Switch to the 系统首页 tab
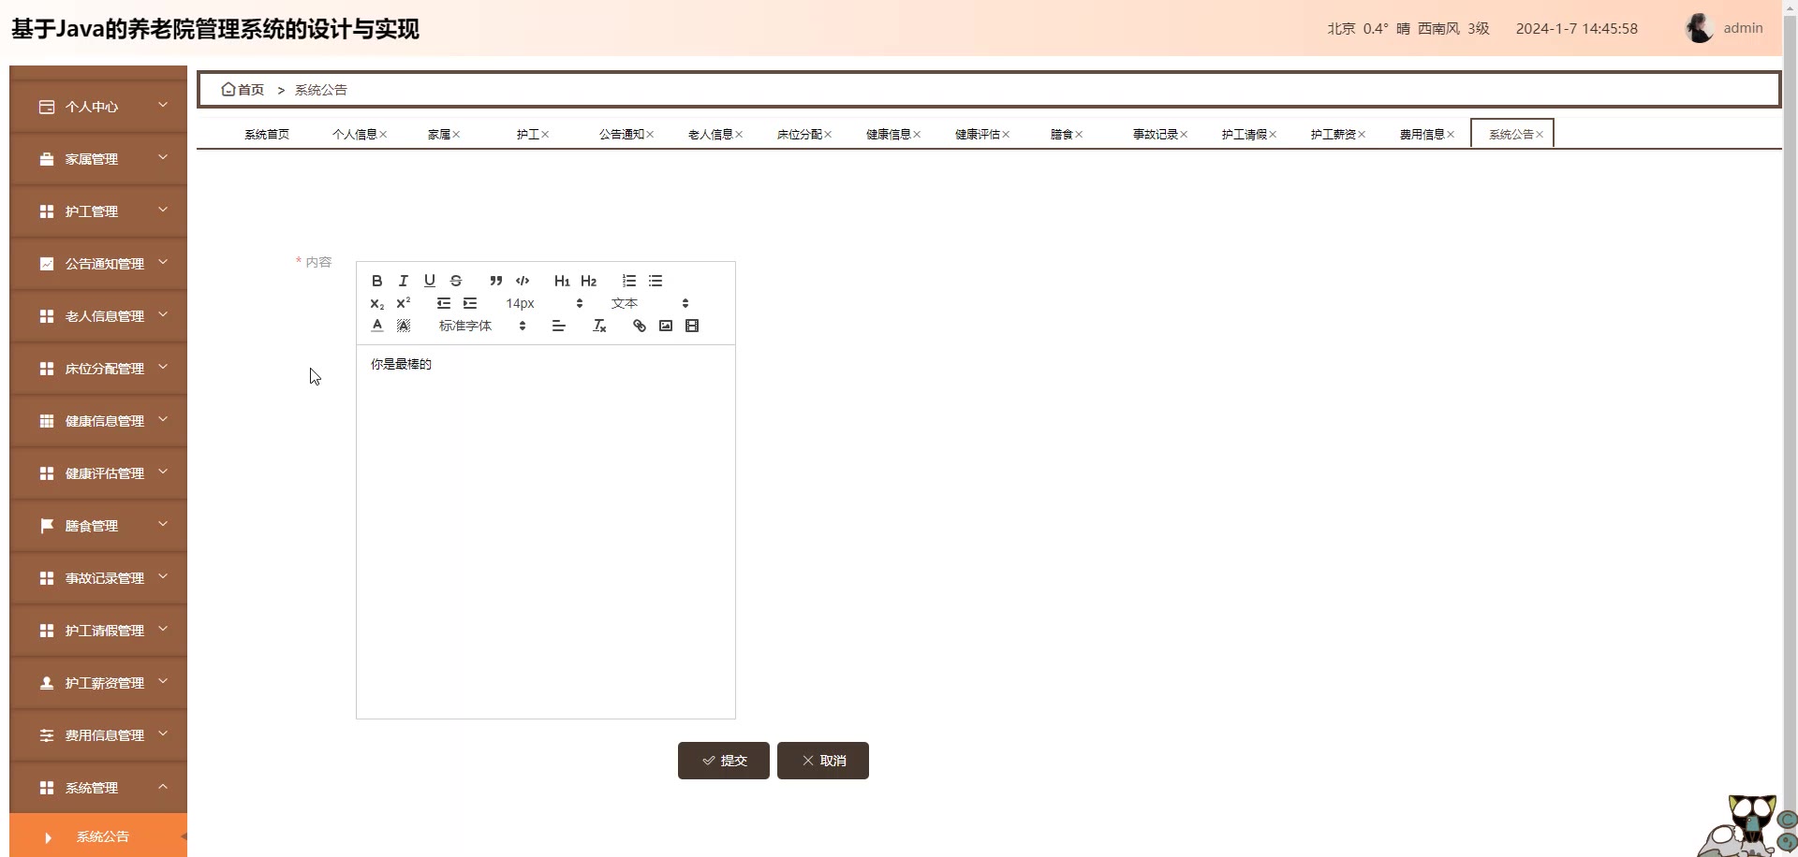This screenshot has width=1798, height=857. (267, 135)
